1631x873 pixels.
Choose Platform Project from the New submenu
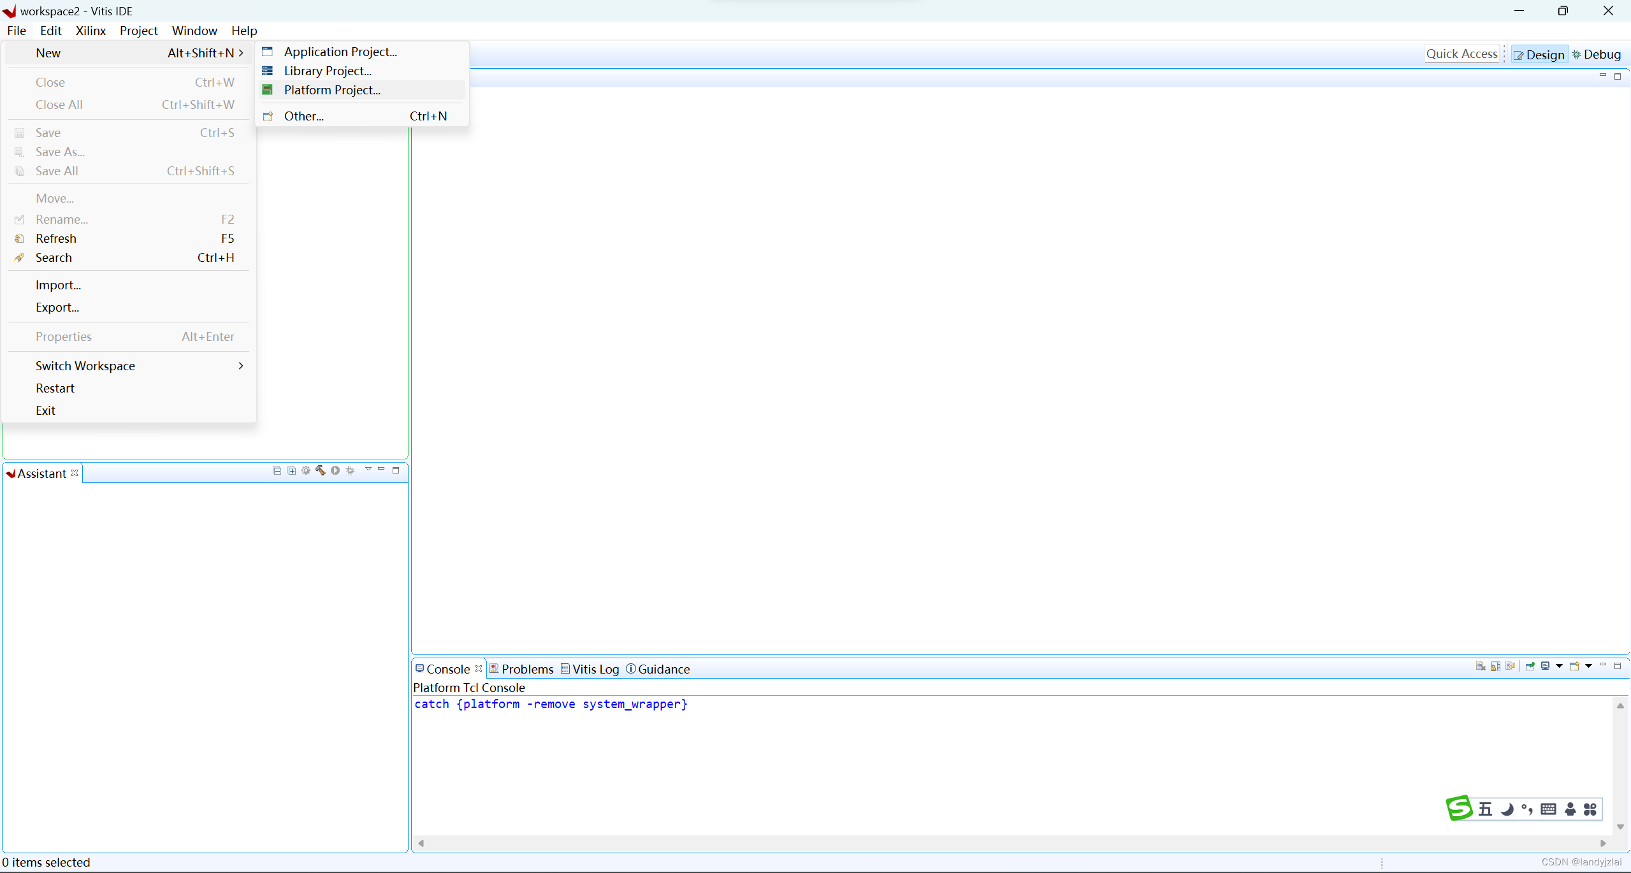click(332, 90)
